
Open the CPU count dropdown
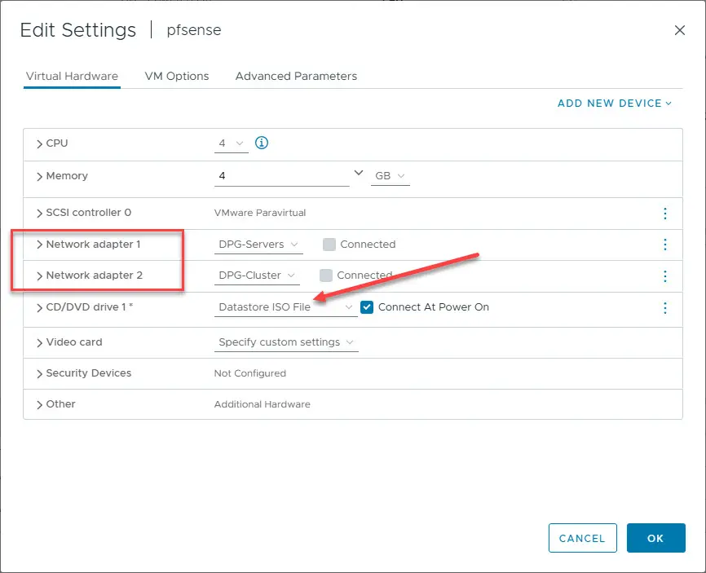232,143
